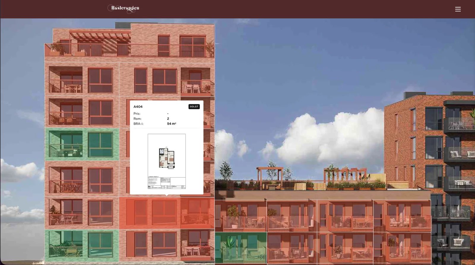Click the "Pris:" label in the popup
This screenshot has width=475, height=265.
point(137,114)
